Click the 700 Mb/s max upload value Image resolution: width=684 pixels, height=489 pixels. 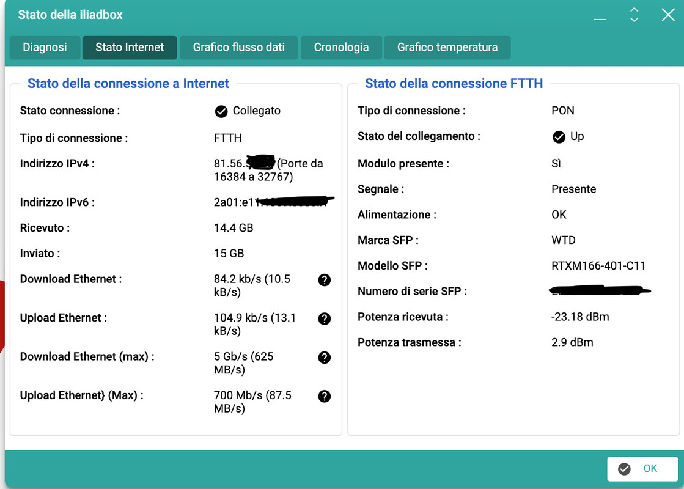click(x=252, y=402)
